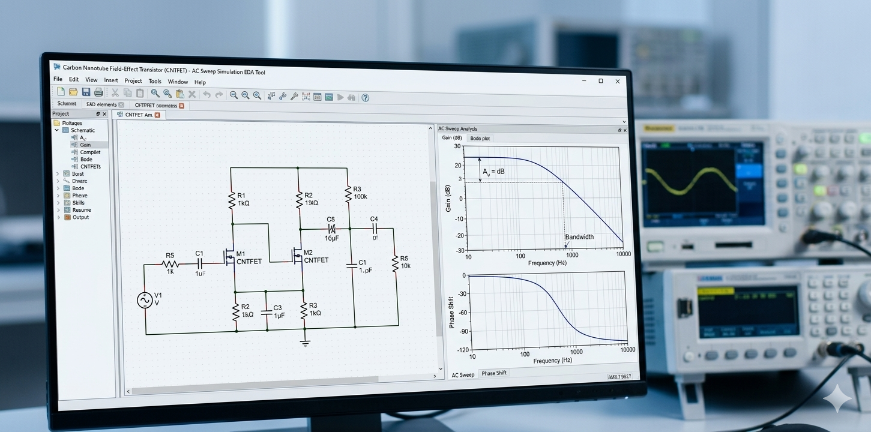Undo the last action with the undo arrow
871x432 pixels.
click(x=206, y=95)
